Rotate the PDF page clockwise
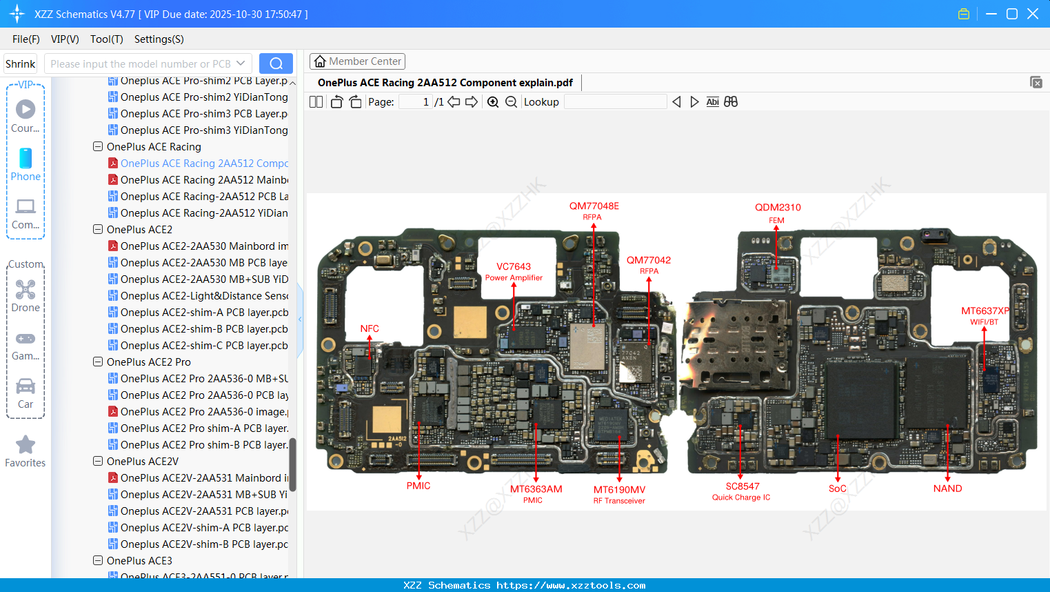Screen dimensions: 1050x592 click(x=355, y=101)
